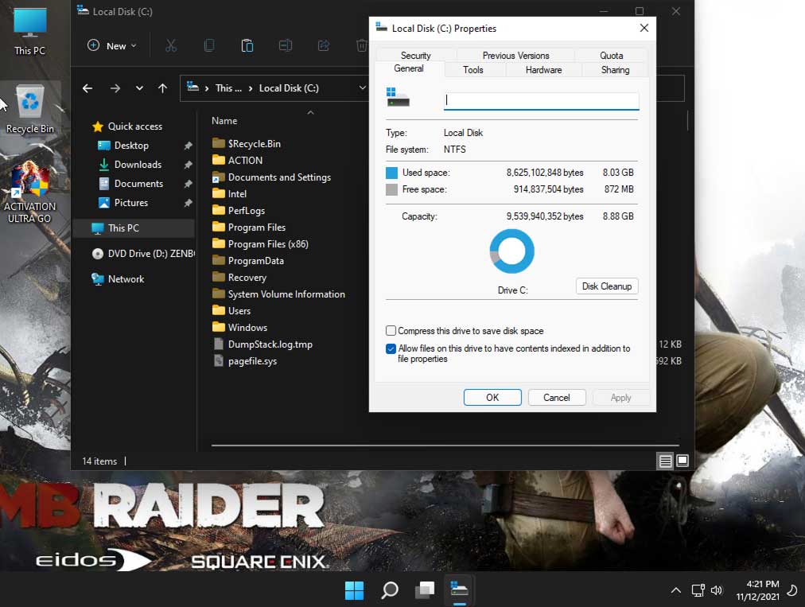Open the network tray icon
The image size is (805, 607).
pyautogui.click(x=698, y=590)
